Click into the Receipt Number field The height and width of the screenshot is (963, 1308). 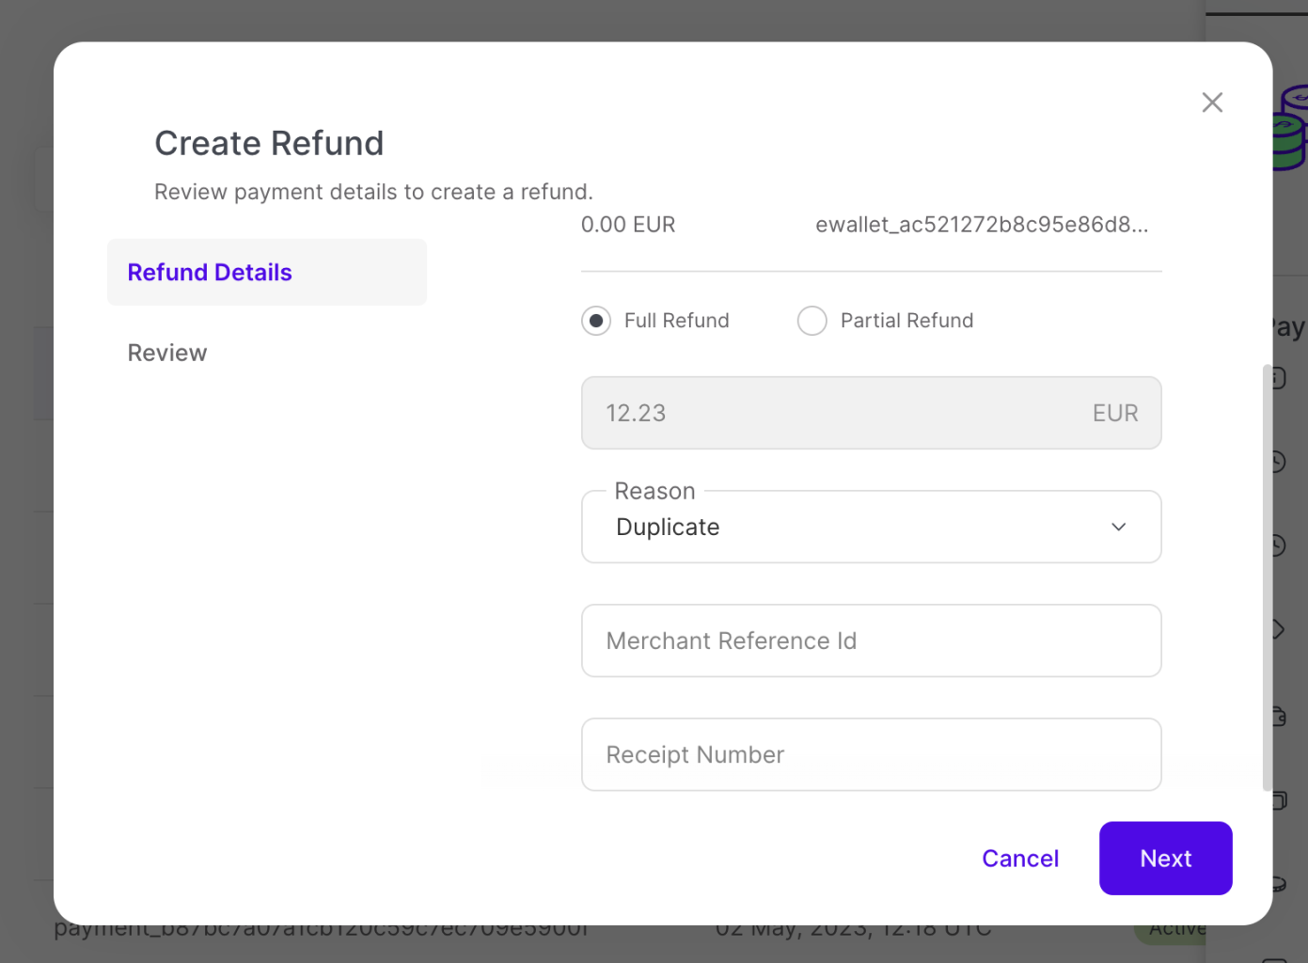coord(870,755)
